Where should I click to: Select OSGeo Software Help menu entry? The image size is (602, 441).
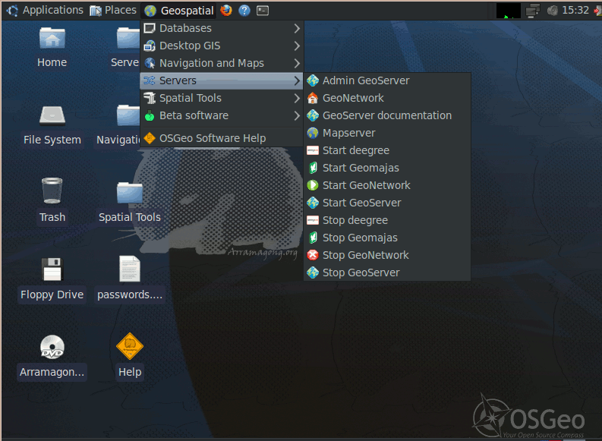coord(222,138)
